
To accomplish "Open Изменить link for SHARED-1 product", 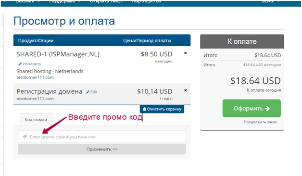I will 32,64.
